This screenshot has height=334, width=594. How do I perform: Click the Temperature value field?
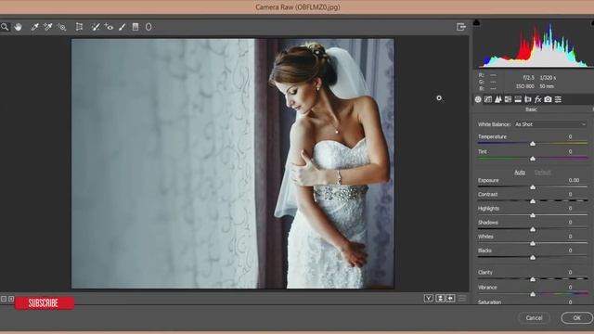570,136
